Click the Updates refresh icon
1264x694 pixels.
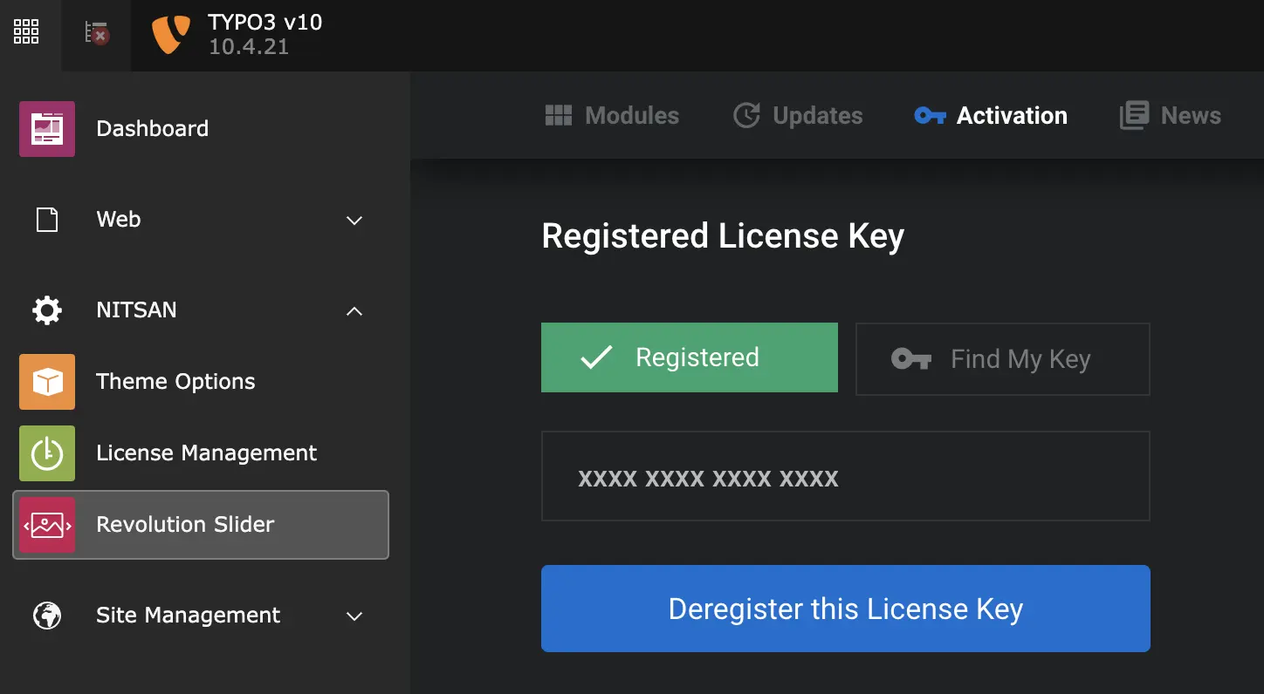746,116
